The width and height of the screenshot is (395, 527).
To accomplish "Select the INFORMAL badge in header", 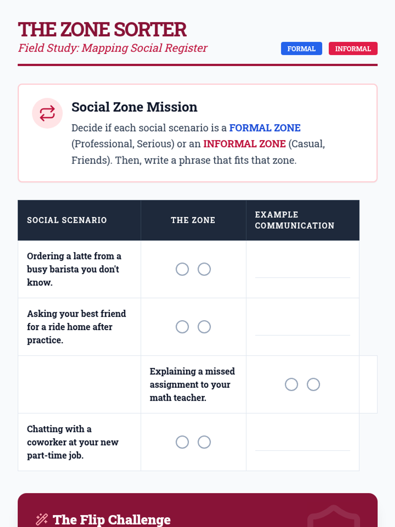I will coord(353,49).
